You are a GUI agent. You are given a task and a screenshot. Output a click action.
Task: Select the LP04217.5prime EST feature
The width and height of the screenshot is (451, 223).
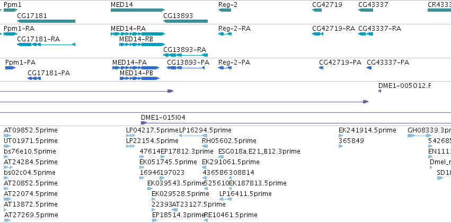point(130,136)
